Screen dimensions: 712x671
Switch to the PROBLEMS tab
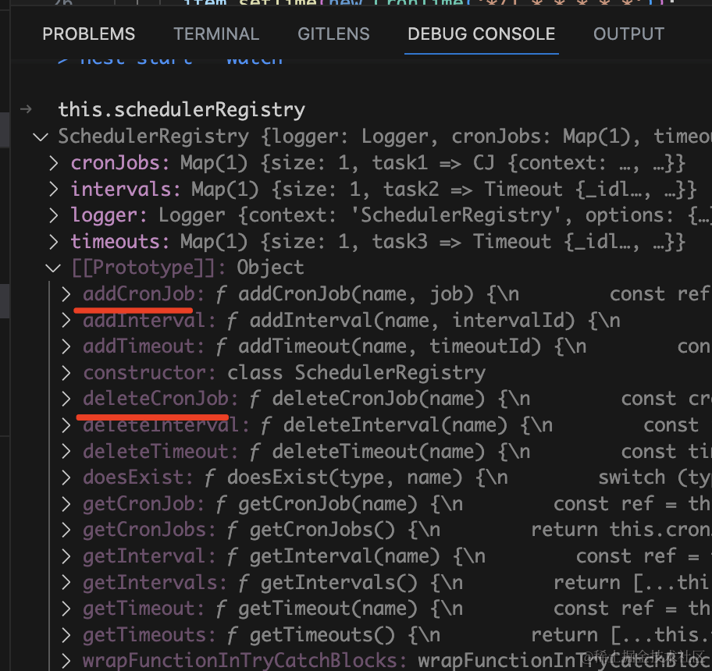click(88, 34)
